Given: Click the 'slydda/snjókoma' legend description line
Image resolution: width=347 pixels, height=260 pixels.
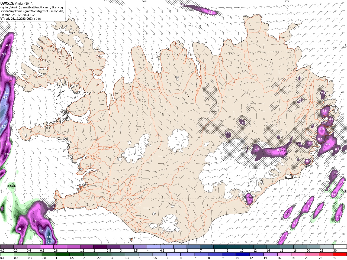Looking at the screenshot, I should [32, 11].
